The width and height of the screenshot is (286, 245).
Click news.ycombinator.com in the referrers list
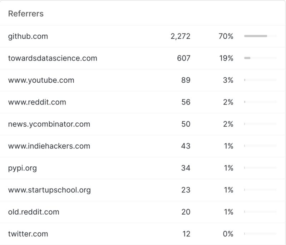(x=49, y=124)
